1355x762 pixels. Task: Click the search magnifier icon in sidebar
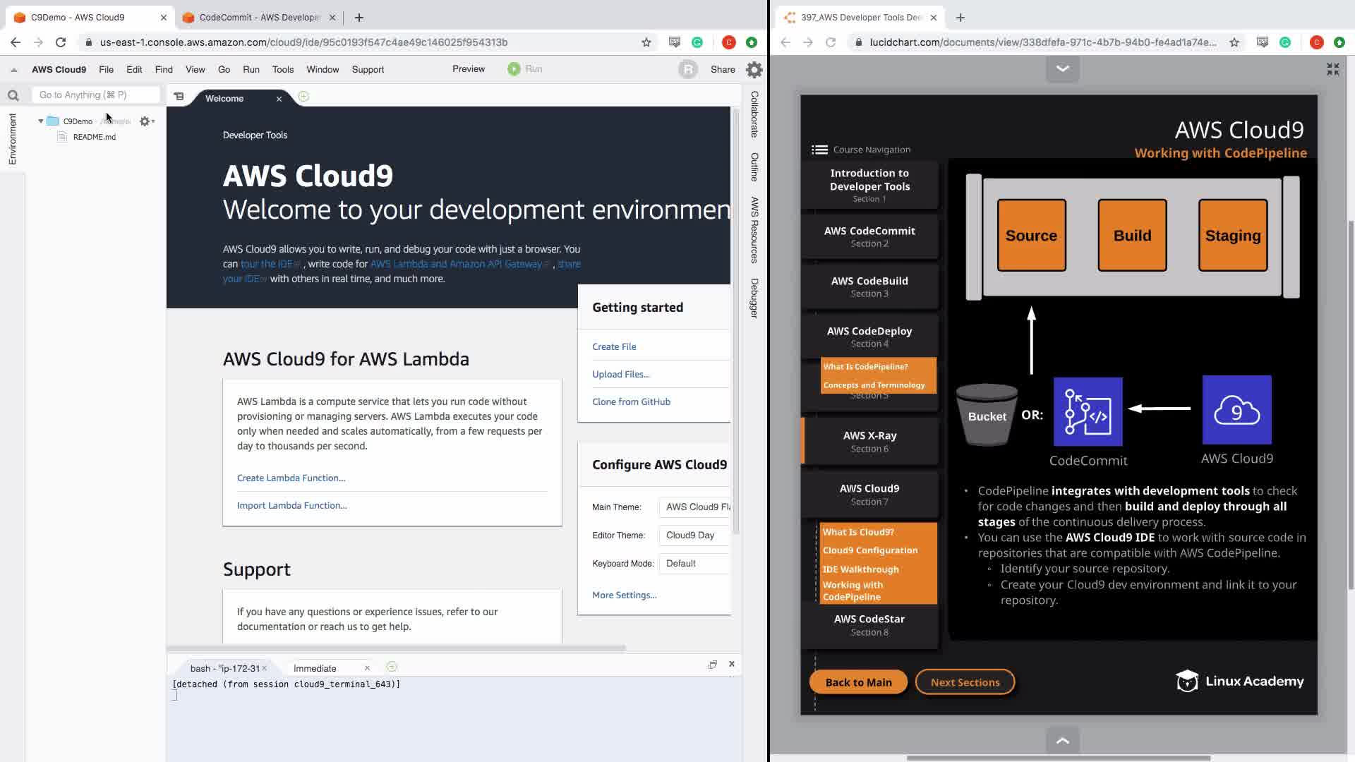click(13, 95)
